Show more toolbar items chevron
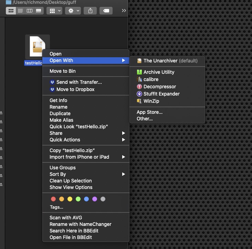Screen dimensions: 252x249 click(124, 11)
